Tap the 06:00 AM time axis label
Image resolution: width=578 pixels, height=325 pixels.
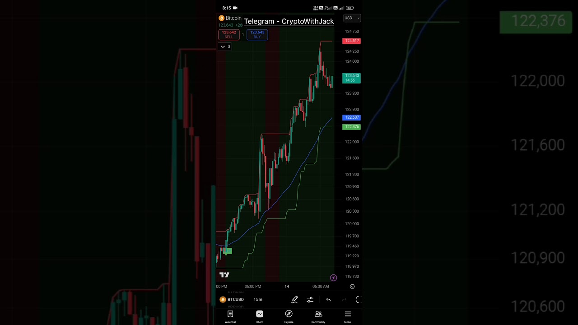point(321,286)
